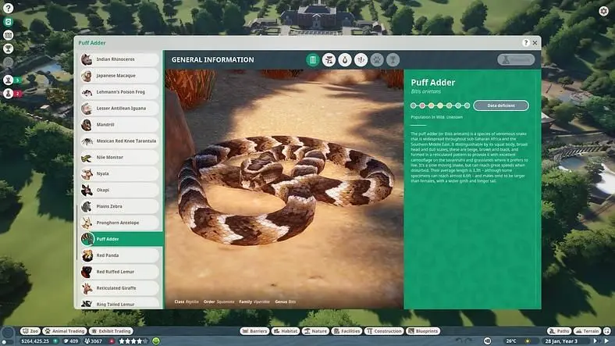The width and height of the screenshot is (615, 346).
Task: Select Indian Rhinoceros in species list
Action: pyautogui.click(x=120, y=59)
